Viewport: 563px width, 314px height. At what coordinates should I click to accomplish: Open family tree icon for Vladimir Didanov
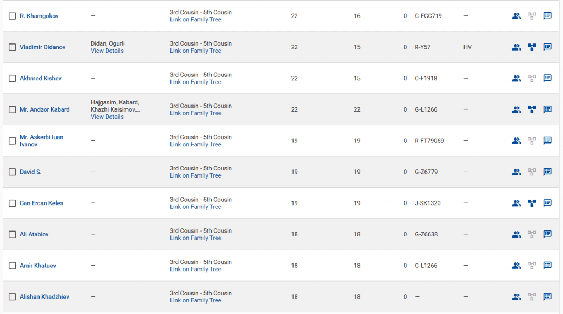[x=532, y=47]
